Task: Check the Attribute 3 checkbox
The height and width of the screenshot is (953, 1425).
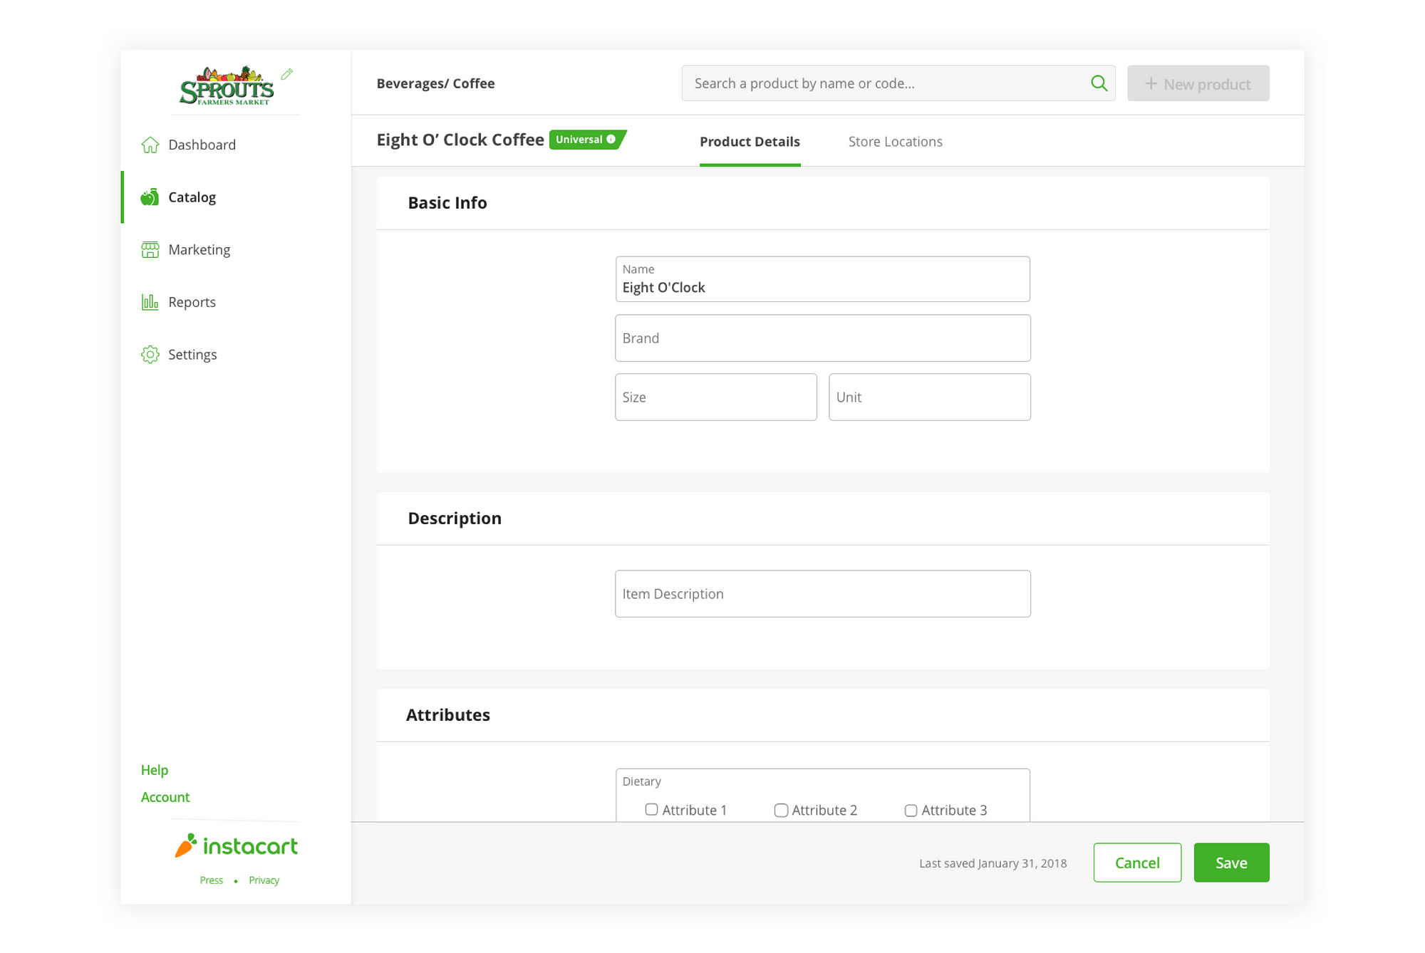Action: [911, 811]
